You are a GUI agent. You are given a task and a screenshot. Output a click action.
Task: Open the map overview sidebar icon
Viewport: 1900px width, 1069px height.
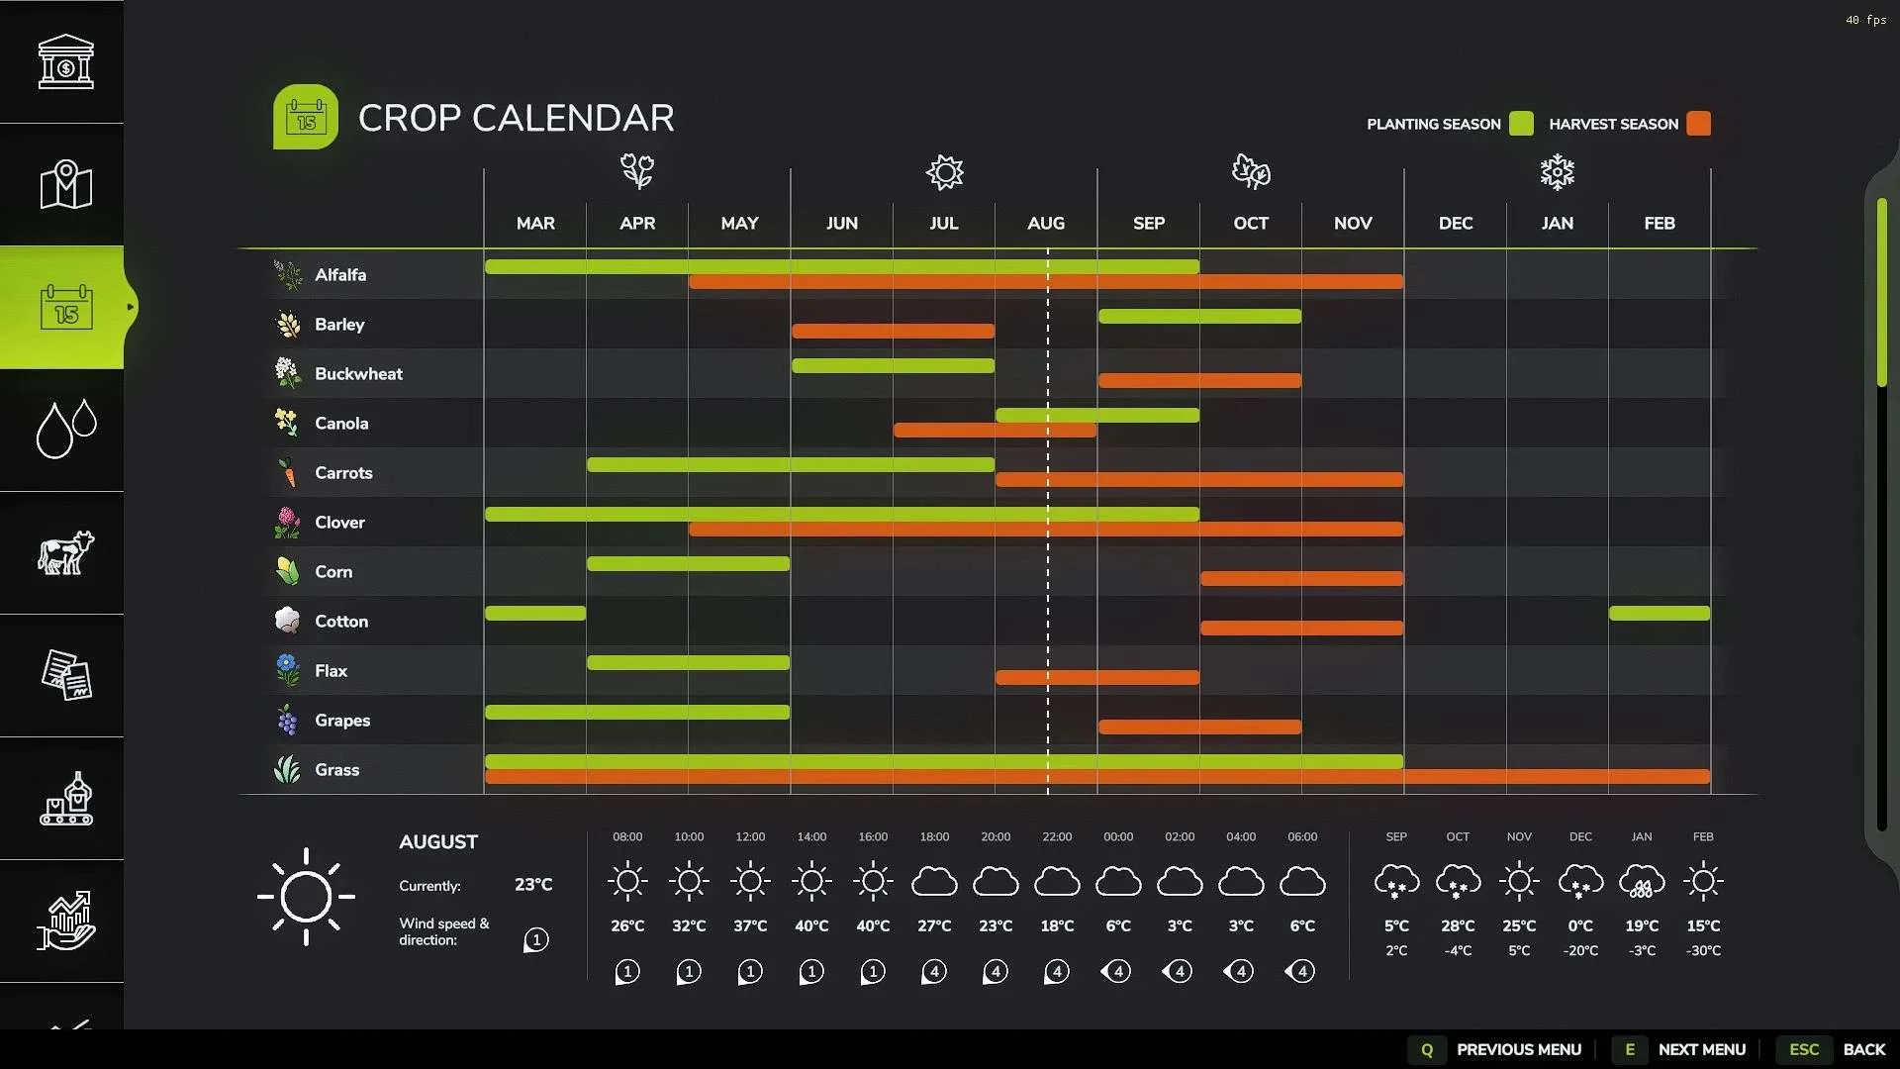tap(65, 184)
